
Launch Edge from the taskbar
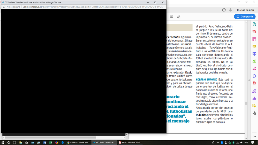62,142
